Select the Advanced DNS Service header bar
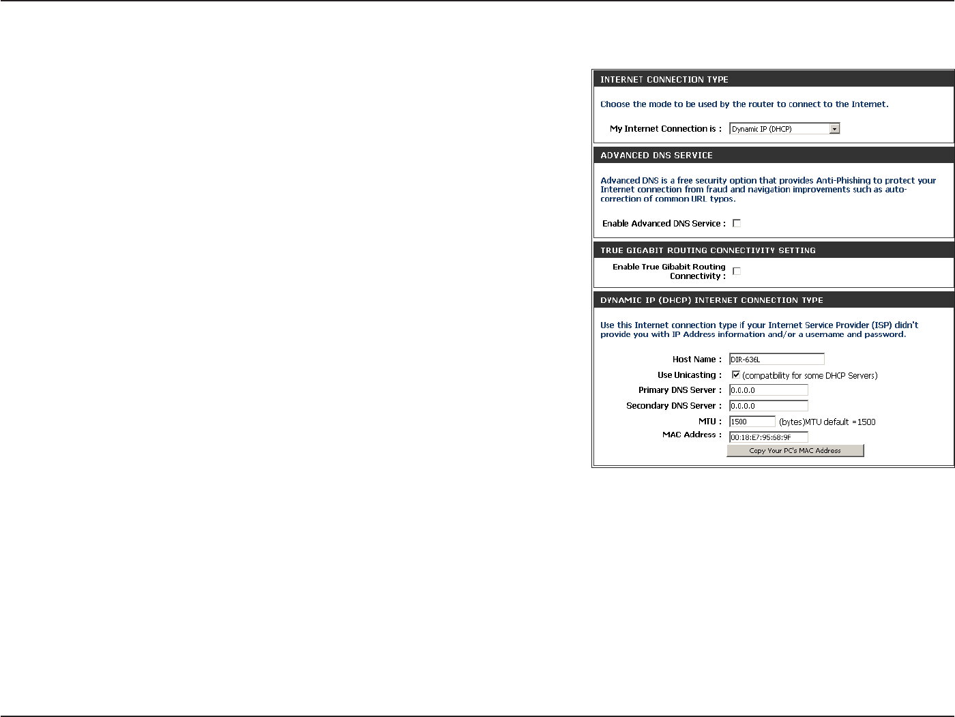This screenshot has width=955, height=717. pos(774,155)
